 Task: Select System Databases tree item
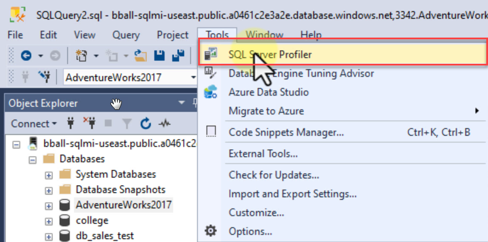click(x=116, y=174)
